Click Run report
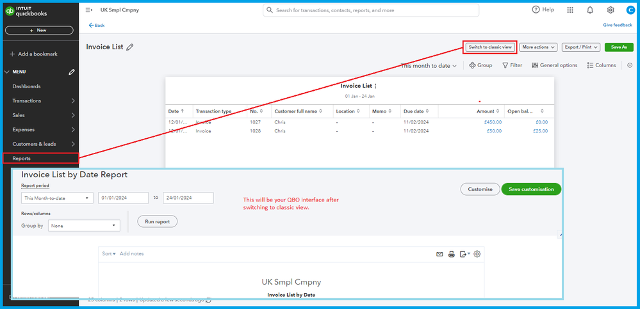Viewport: 640px width, 309px height. [158, 221]
